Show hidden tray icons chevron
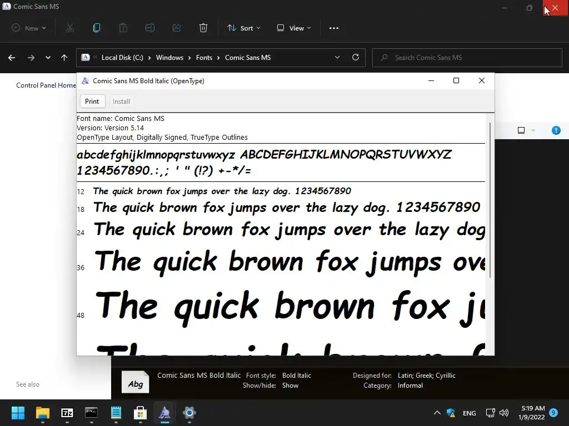Screen dimensions: 569x426 (437, 413)
